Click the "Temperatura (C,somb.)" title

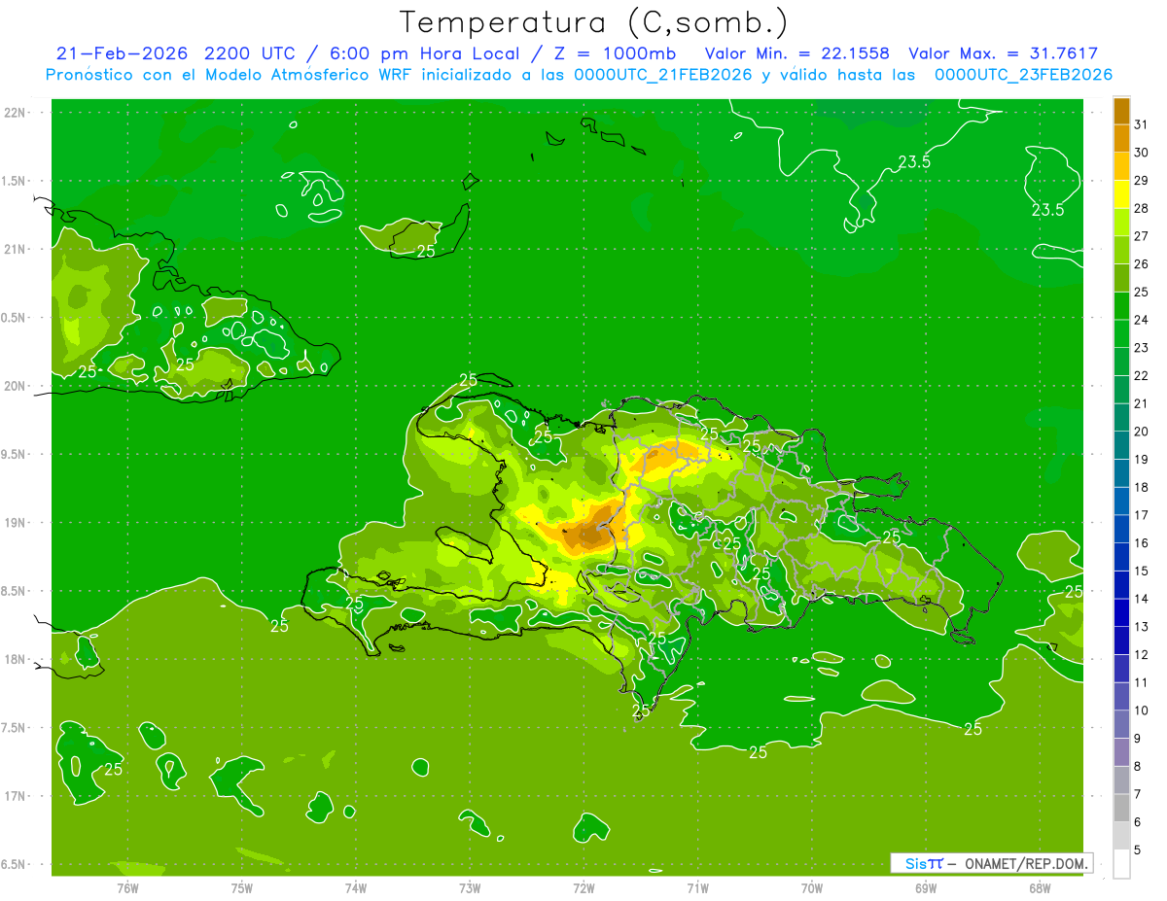click(x=594, y=22)
